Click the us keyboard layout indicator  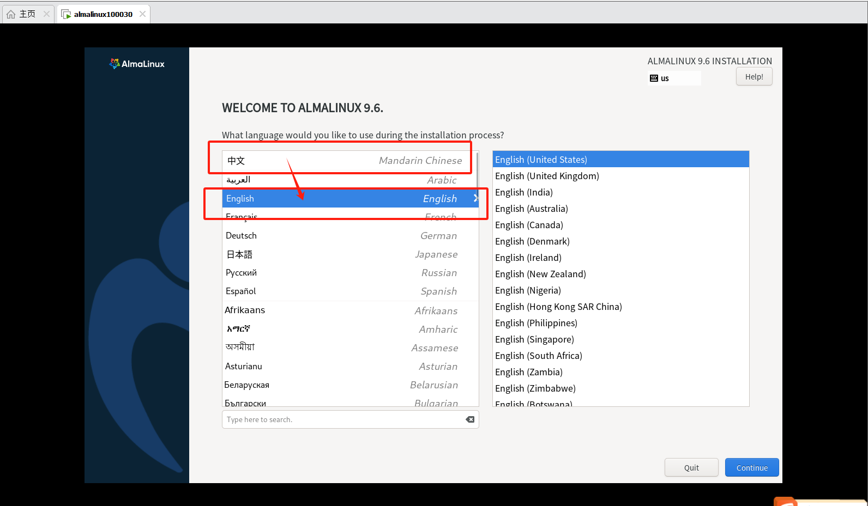(674, 78)
